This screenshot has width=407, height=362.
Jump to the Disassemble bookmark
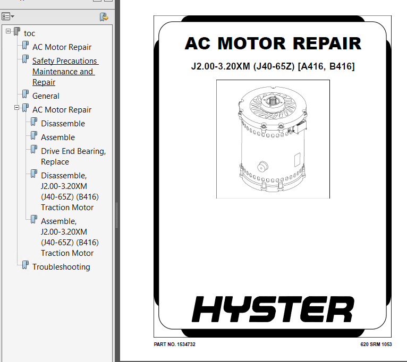click(x=63, y=124)
